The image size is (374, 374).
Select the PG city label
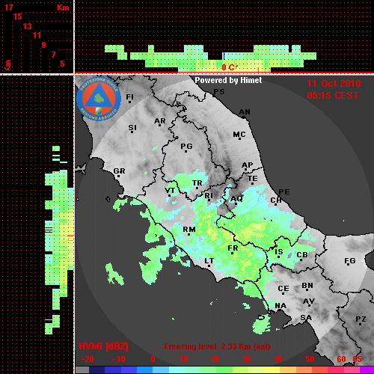(186, 146)
